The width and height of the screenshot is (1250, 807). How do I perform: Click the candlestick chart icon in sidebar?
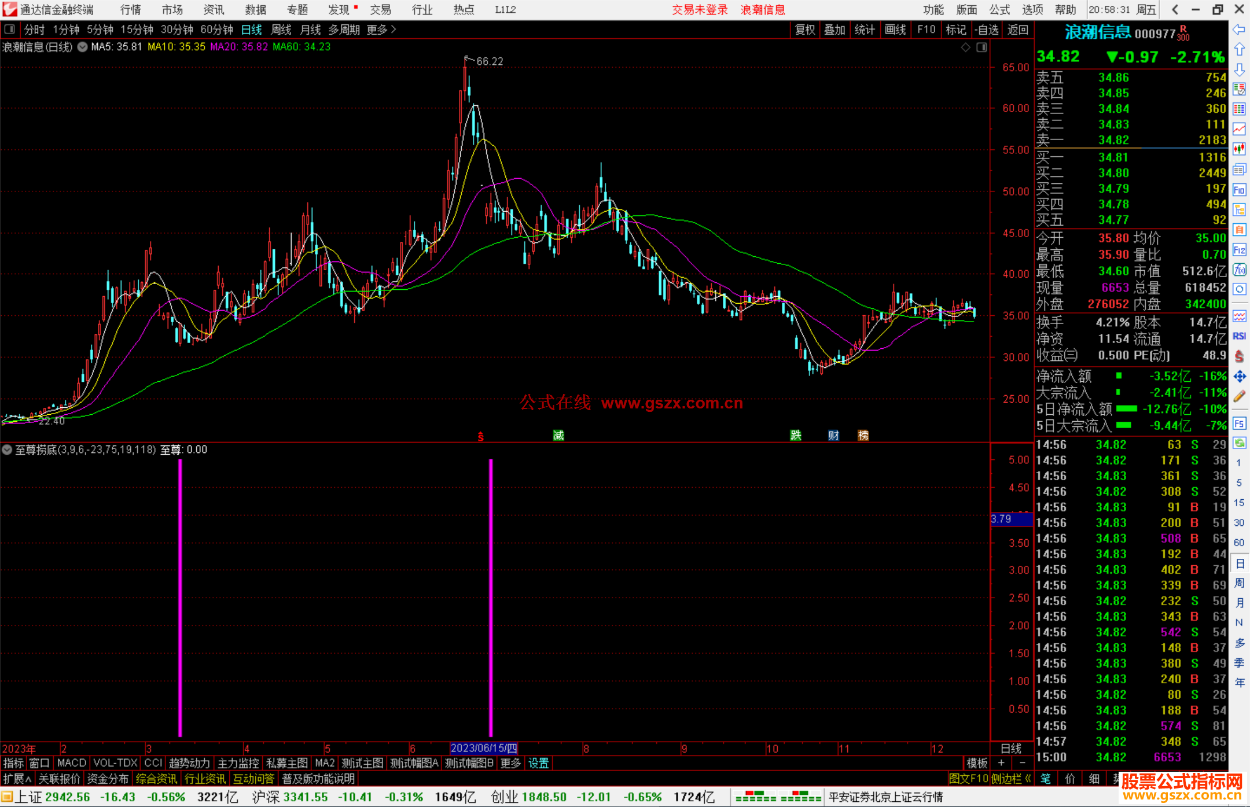pyautogui.click(x=1239, y=149)
